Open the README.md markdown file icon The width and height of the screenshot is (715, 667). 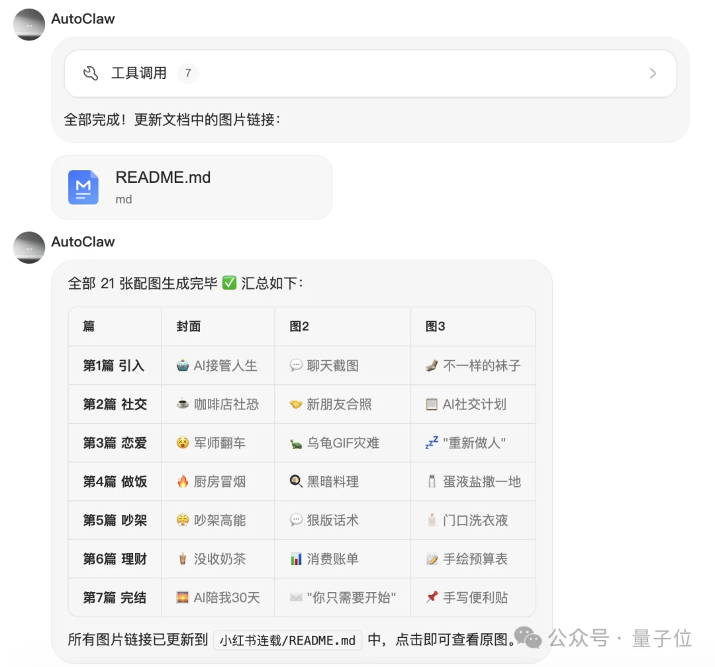click(x=83, y=187)
